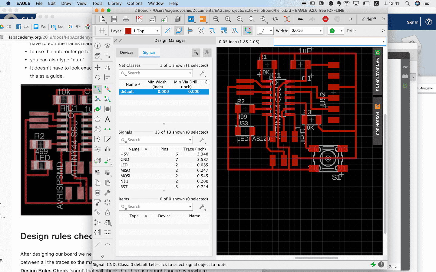
Task: Toggle Walkaround Obstacles routing mode
Action: (179, 31)
